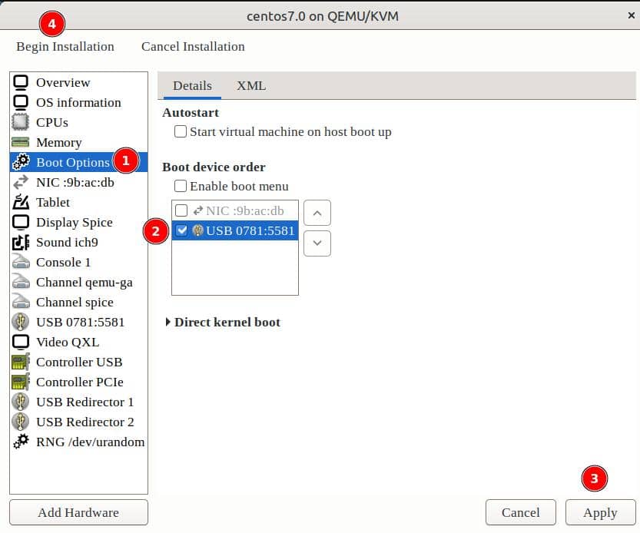Enable start virtual machine on host boot
Screen dimensions: 640x533
click(x=181, y=131)
